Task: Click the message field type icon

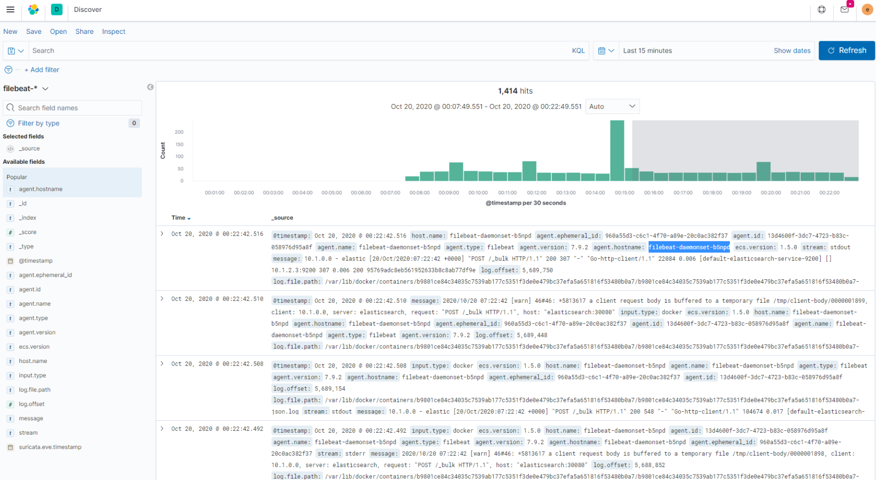Action: click(x=10, y=419)
